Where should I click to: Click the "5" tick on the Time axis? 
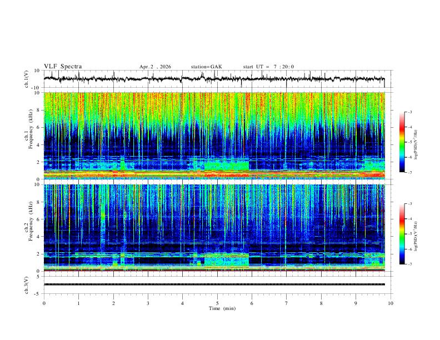click(x=217, y=303)
